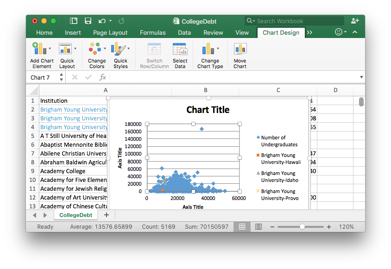This screenshot has width=391, height=269.
Task: Toggle the sidebar layout icon in title bar
Action: point(74,21)
